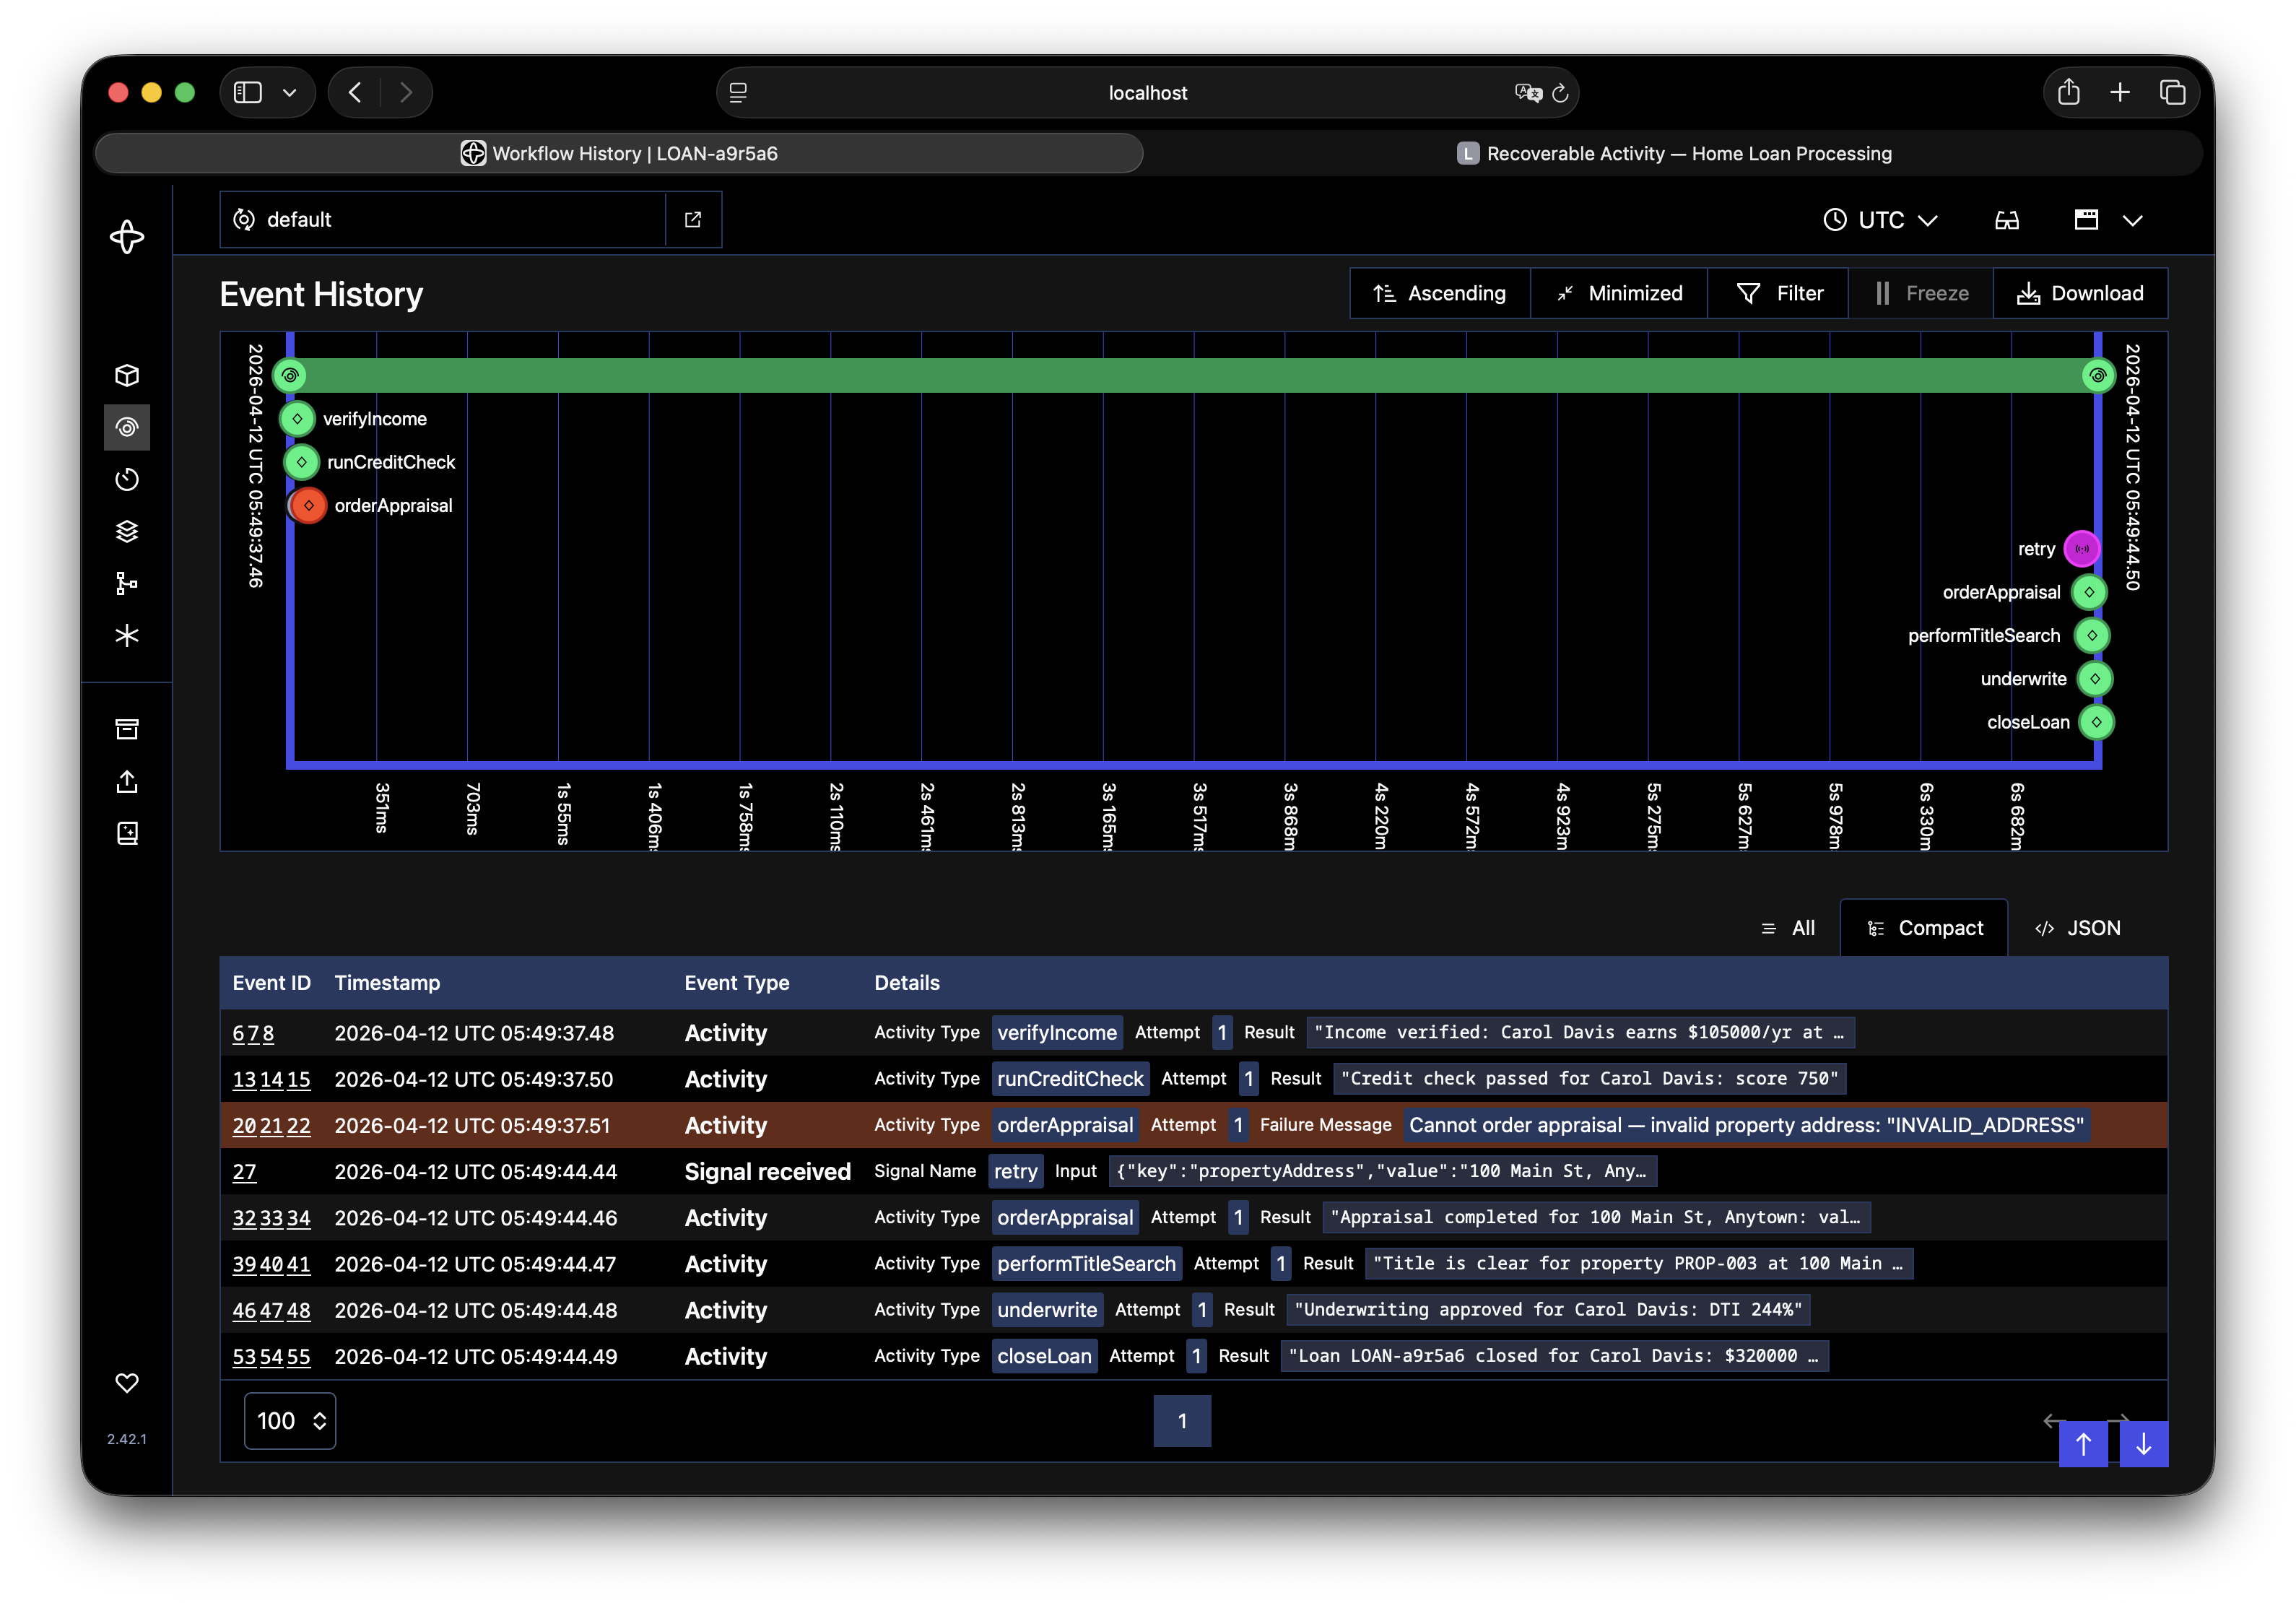The image size is (2296, 1603).
Task: Switch to the Compact events view
Action: click(x=1924, y=928)
